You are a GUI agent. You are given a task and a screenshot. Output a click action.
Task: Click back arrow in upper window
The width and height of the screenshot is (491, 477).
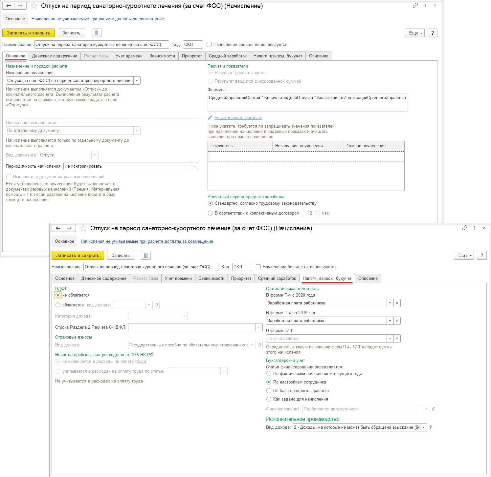[9, 6]
